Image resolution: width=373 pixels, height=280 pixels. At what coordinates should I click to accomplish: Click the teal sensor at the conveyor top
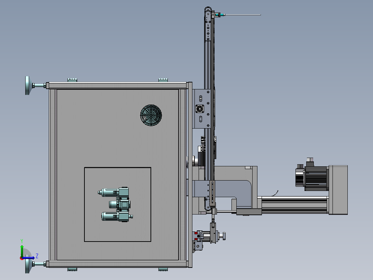coord(220,15)
